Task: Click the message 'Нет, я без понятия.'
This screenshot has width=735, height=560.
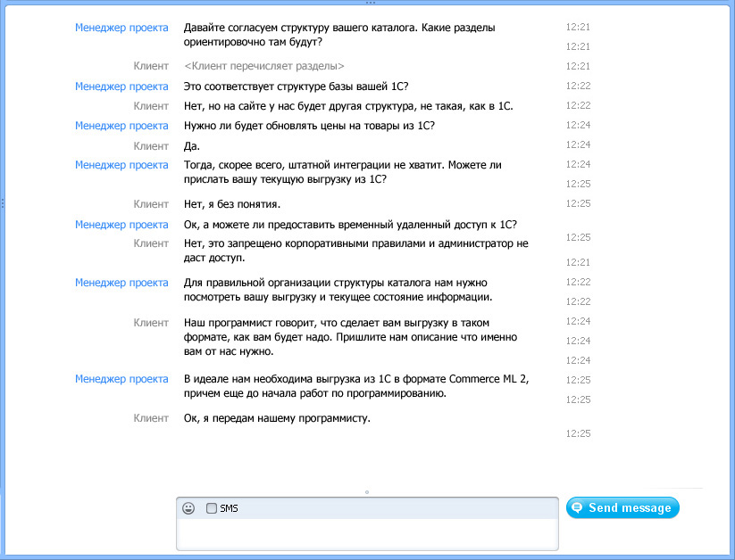Action: point(231,204)
